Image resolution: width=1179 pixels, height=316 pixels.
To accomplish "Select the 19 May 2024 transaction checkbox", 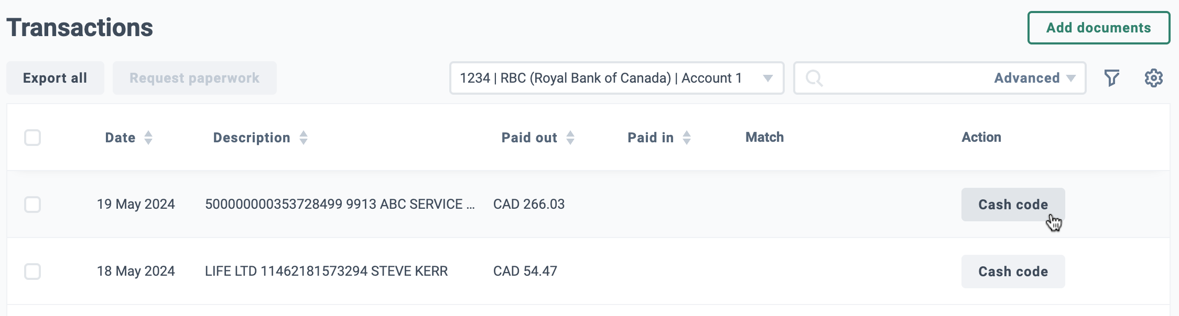I will 33,205.
